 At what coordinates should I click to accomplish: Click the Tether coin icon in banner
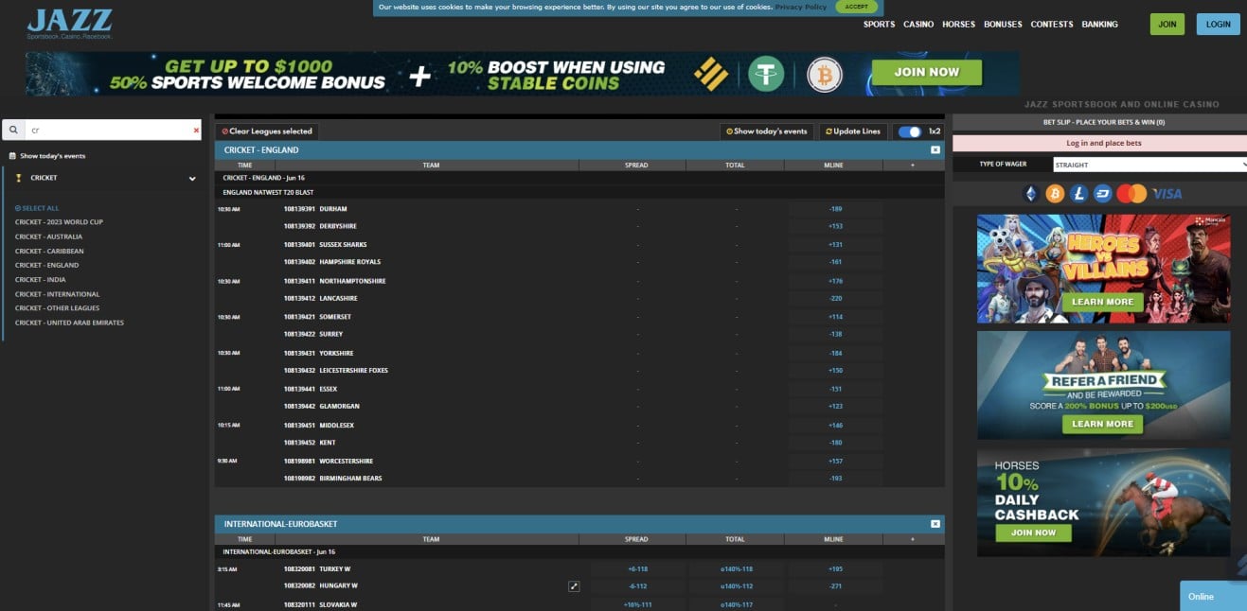[767, 73]
